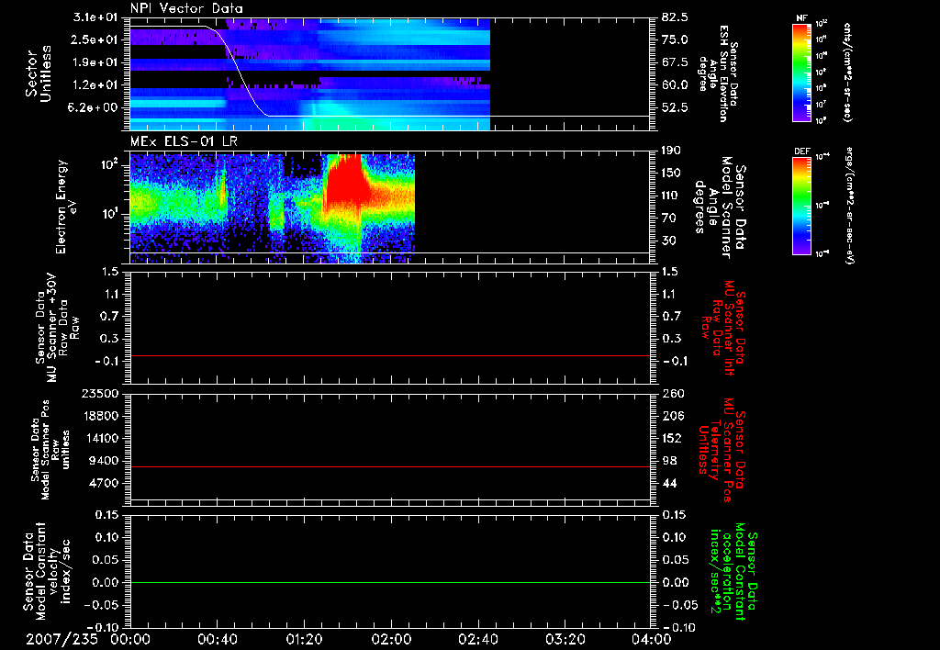Viewport: 940px width, 650px height.
Task: Click the "9400" scanner position tick
Action: 105,461
